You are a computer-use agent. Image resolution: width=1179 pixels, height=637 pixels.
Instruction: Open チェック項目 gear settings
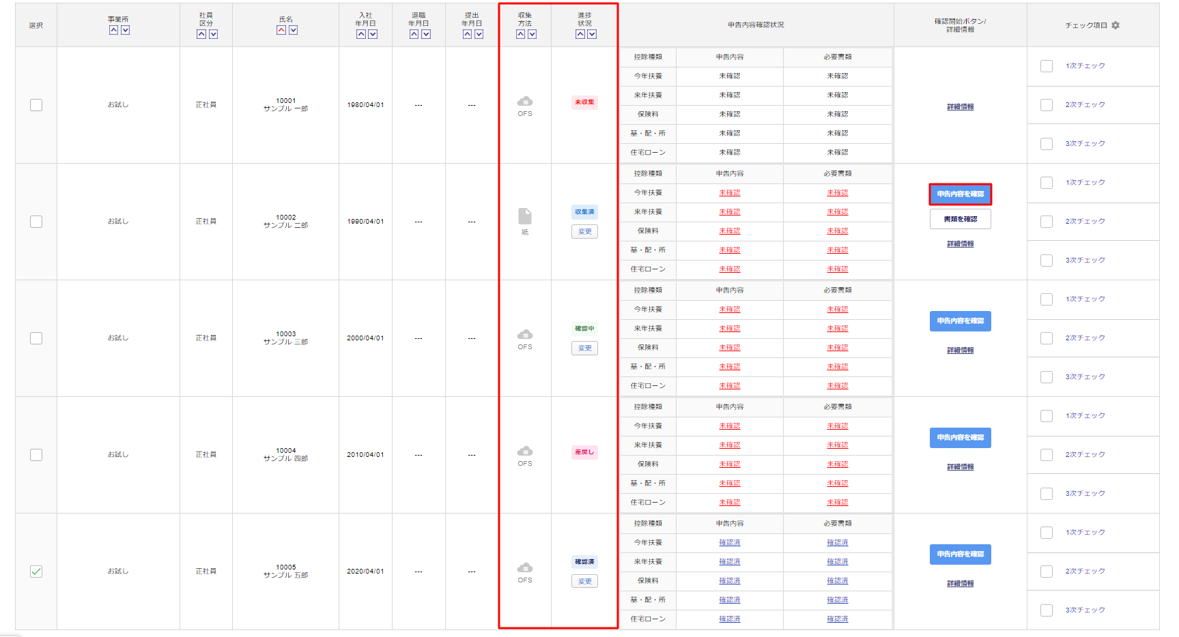(x=1116, y=25)
